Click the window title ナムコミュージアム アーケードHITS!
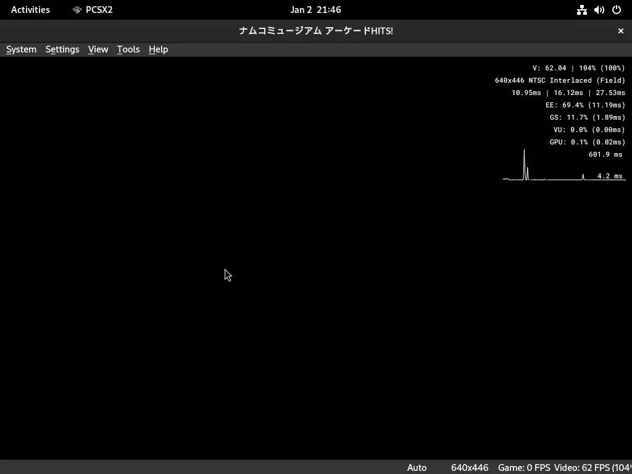The image size is (632, 474). [x=315, y=31]
